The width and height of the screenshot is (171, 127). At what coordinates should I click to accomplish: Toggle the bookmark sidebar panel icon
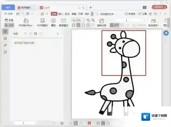point(5,32)
